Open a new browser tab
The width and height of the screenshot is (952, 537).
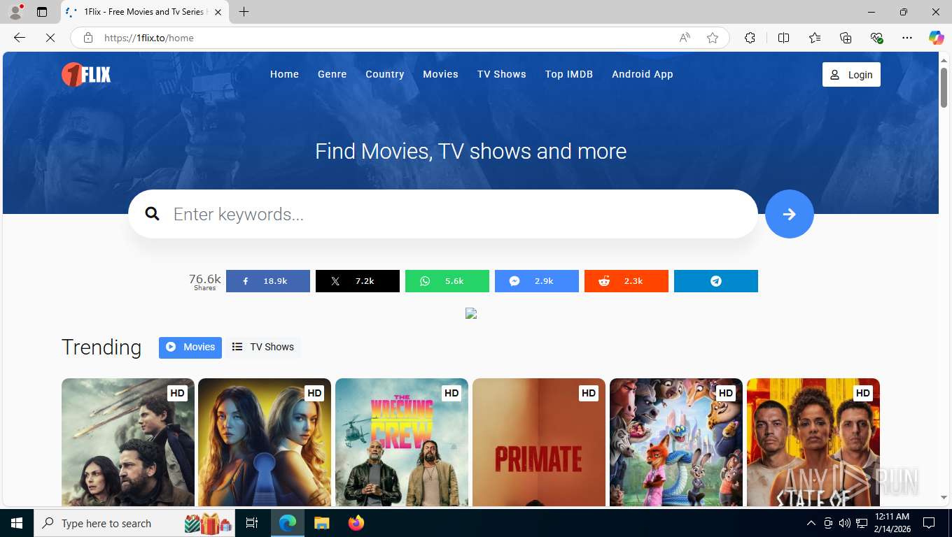click(244, 12)
